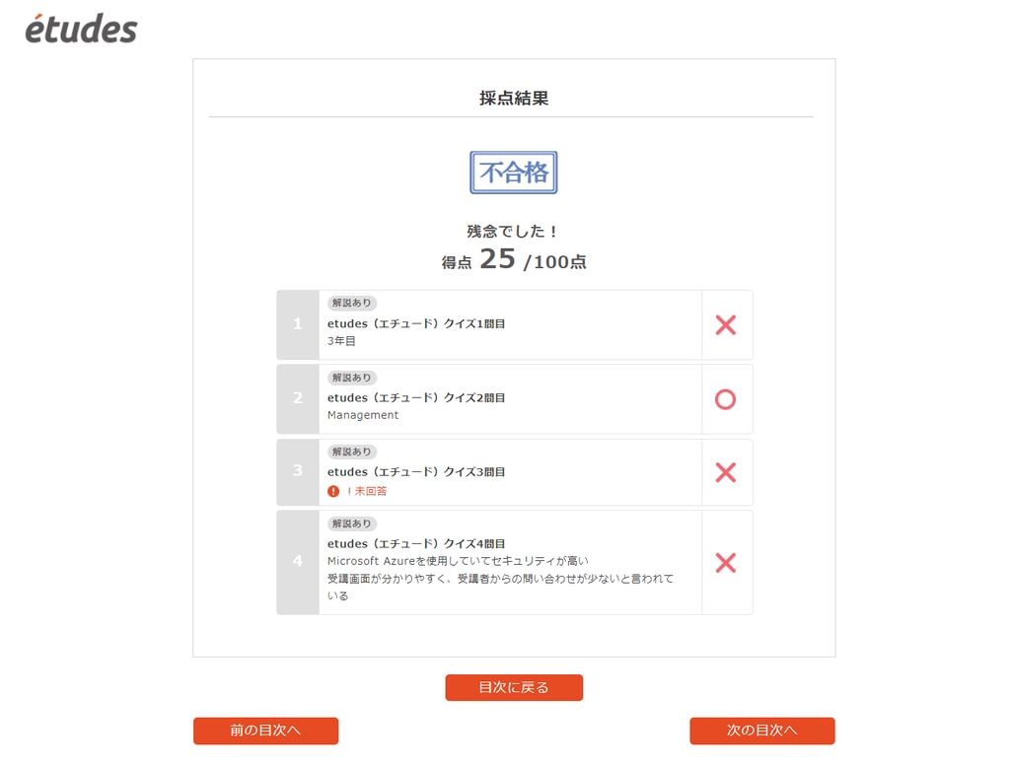This screenshot has height=767, width=1010.
Task: Go to the previous index (前の目次へ)
Action: [x=265, y=731]
